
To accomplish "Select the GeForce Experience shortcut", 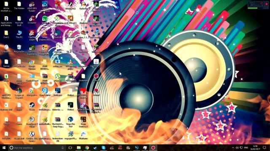I will pos(32,50).
